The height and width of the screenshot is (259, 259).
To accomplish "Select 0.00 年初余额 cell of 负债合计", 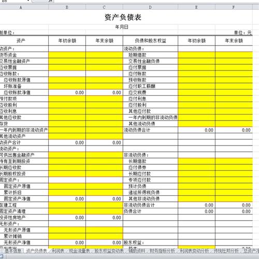I will click(x=196, y=211).
